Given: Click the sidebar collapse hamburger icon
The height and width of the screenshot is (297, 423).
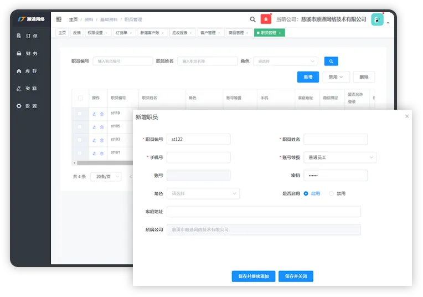Looking at the screenshot, I should (59, 19).
